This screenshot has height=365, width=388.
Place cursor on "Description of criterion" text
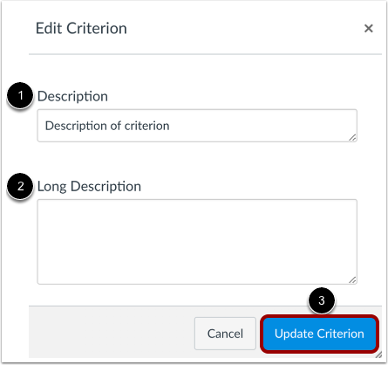pos(107,126)
